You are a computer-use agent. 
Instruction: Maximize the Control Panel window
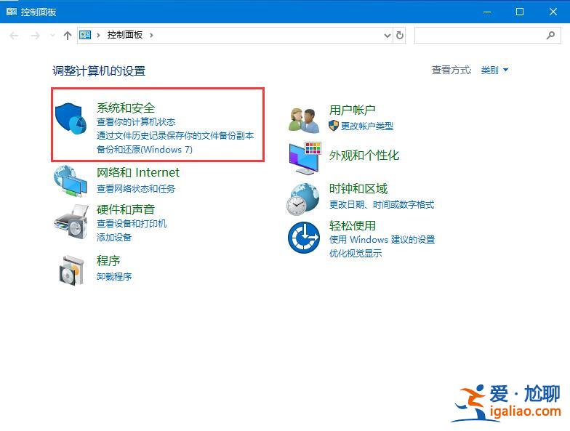[x=520, y=12]
